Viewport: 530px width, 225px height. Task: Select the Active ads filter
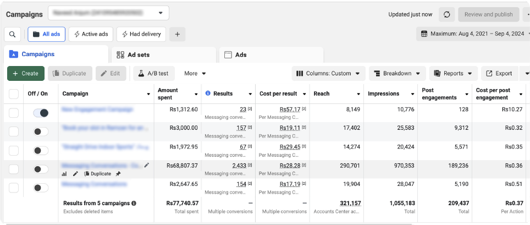[x=91, y=34]
